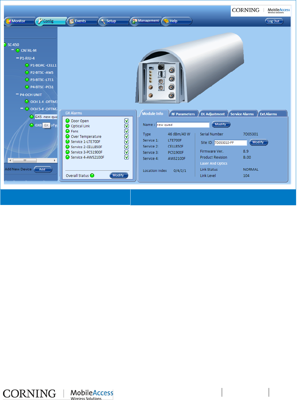Open the Help book menu
The height and width of the screenshot is (400, 297).
[x=177, y=21]
